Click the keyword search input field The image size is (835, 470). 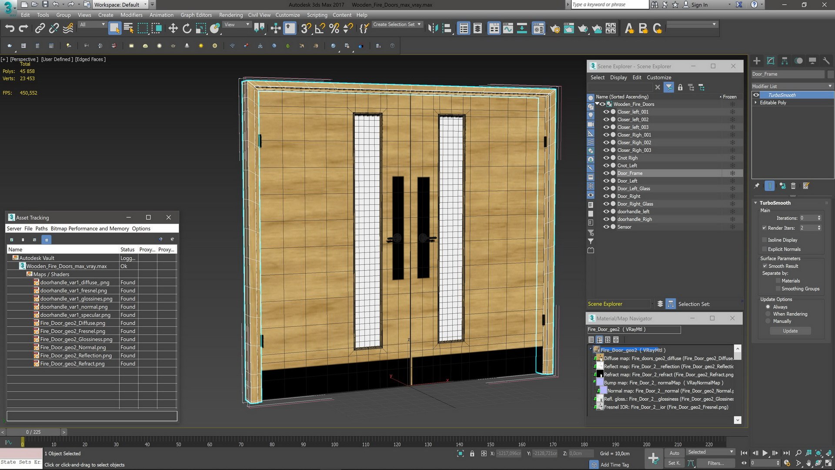[609, 4]
